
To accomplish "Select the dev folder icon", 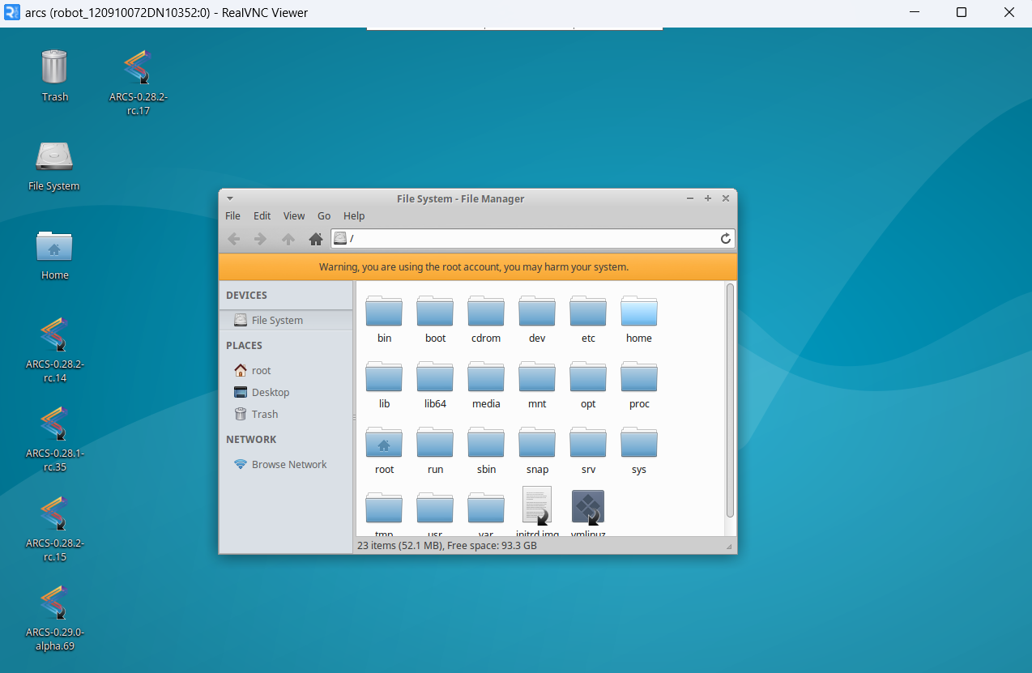I will [537, 312].
